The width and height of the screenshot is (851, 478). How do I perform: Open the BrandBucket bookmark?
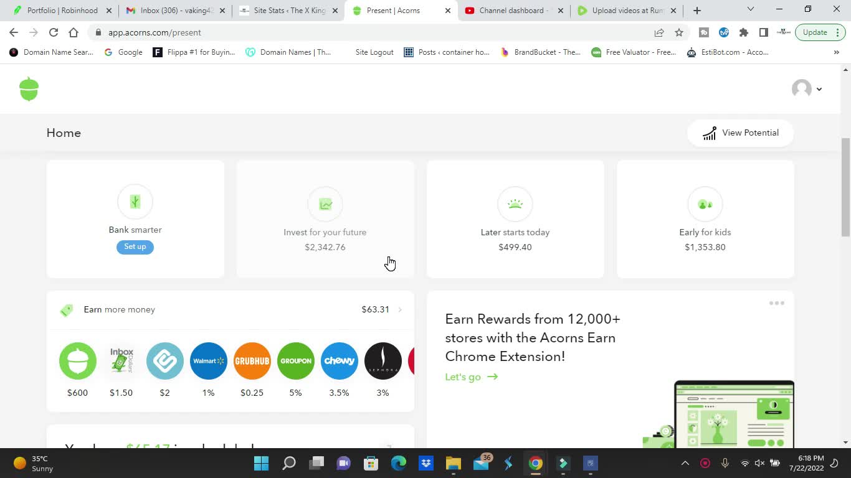click(x=541, y=52)
